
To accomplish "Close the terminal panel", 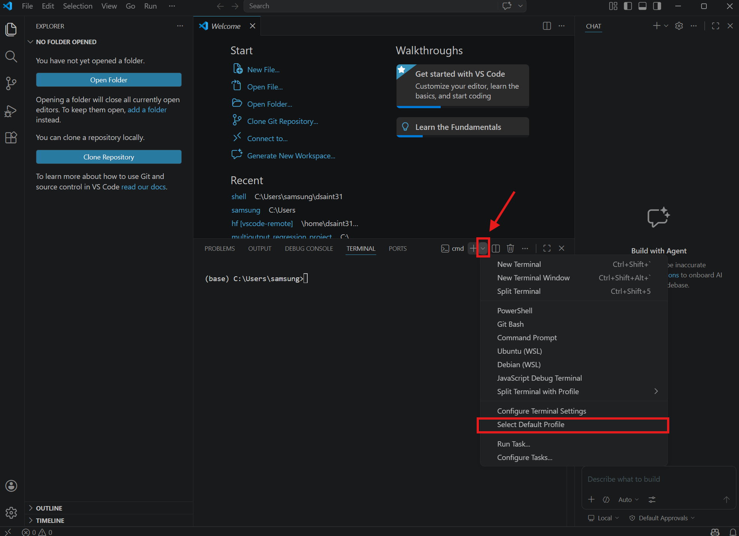I will (561, 248).
